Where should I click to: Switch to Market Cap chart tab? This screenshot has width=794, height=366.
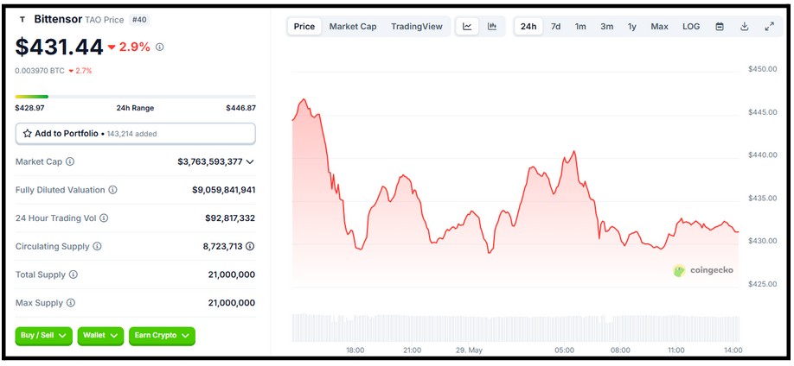353,27
